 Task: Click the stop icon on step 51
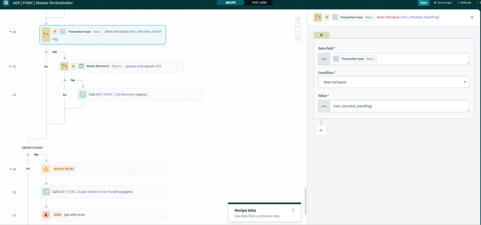(x=46, y=215)
